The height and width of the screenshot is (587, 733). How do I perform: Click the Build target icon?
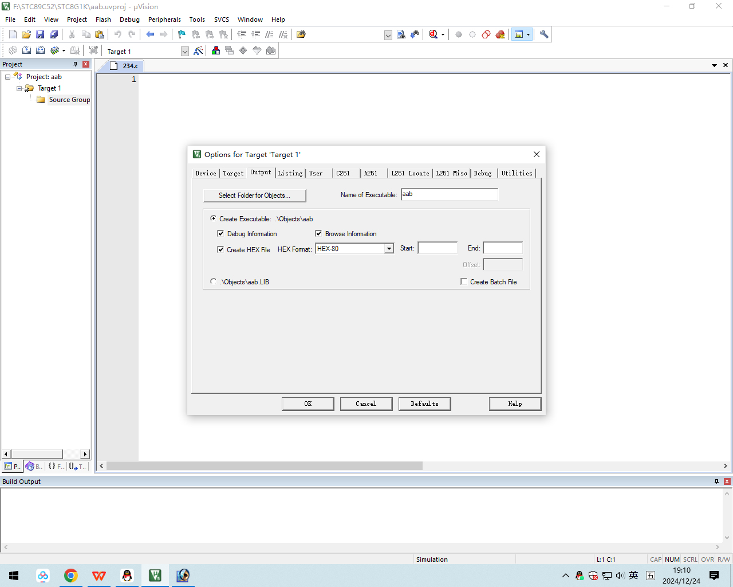(x=26, y=50)
